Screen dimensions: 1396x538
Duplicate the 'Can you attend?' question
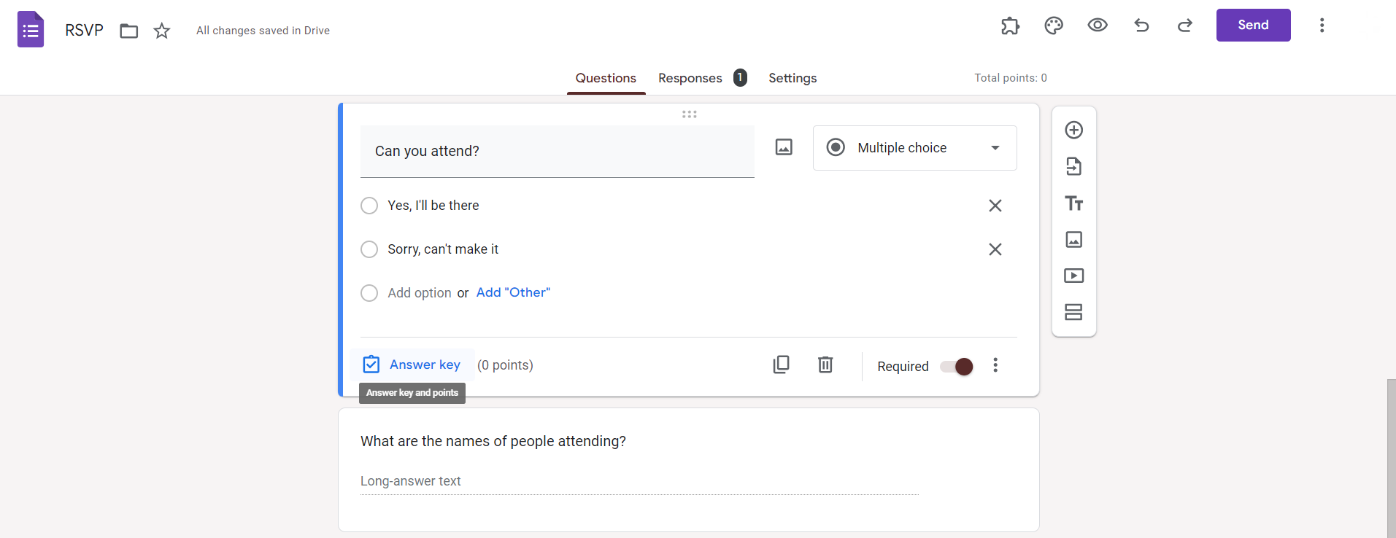click(781, 364)
